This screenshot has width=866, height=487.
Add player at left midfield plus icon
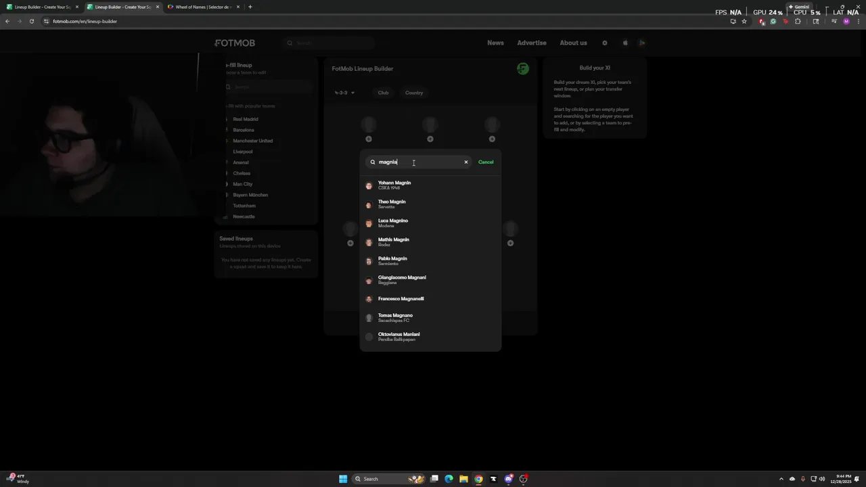point(350,243)
